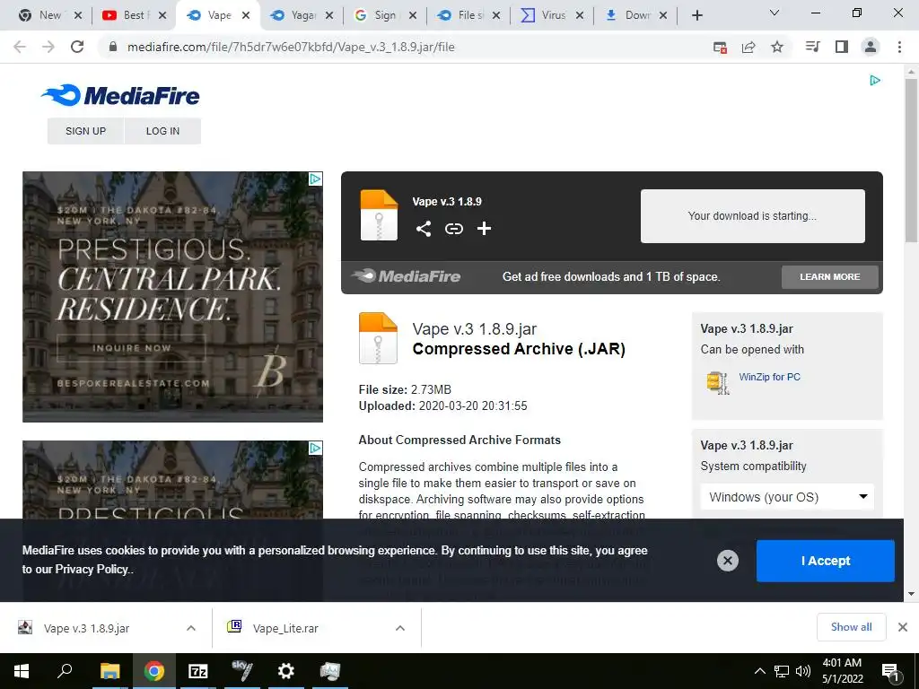Open the media control icon in toolbar

click(x=813, y=47)
